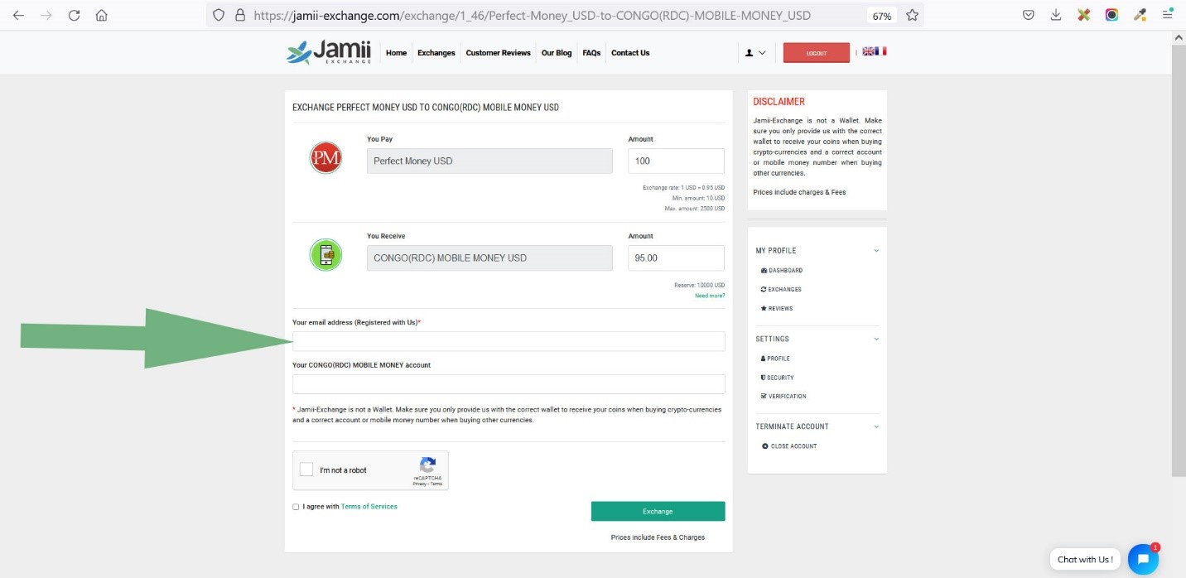The image size is (1186, 578).
Task: Focus the CONGO(RDC) MOBILE MONEY account field
Action: [x=509, y=384]
